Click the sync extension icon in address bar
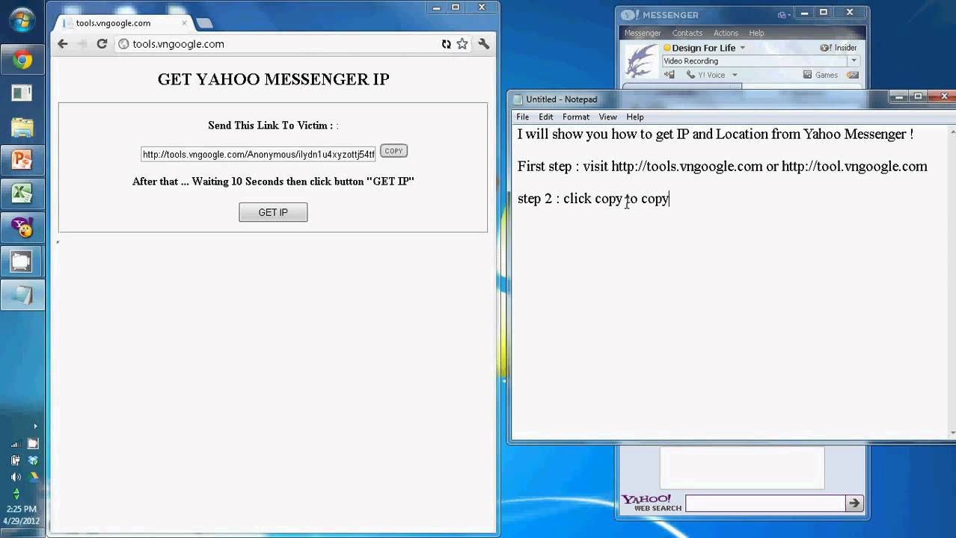 [x=446, y=44]
